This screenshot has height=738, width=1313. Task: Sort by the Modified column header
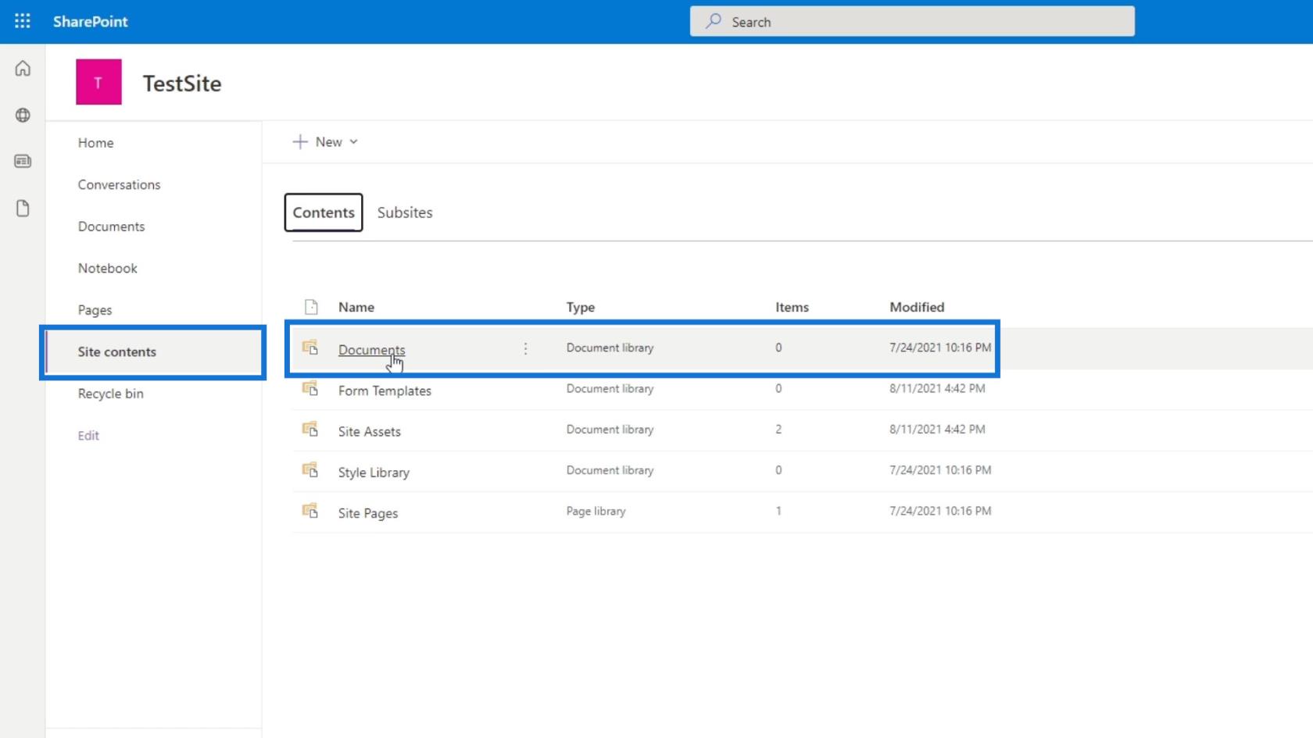pos(917,307)
